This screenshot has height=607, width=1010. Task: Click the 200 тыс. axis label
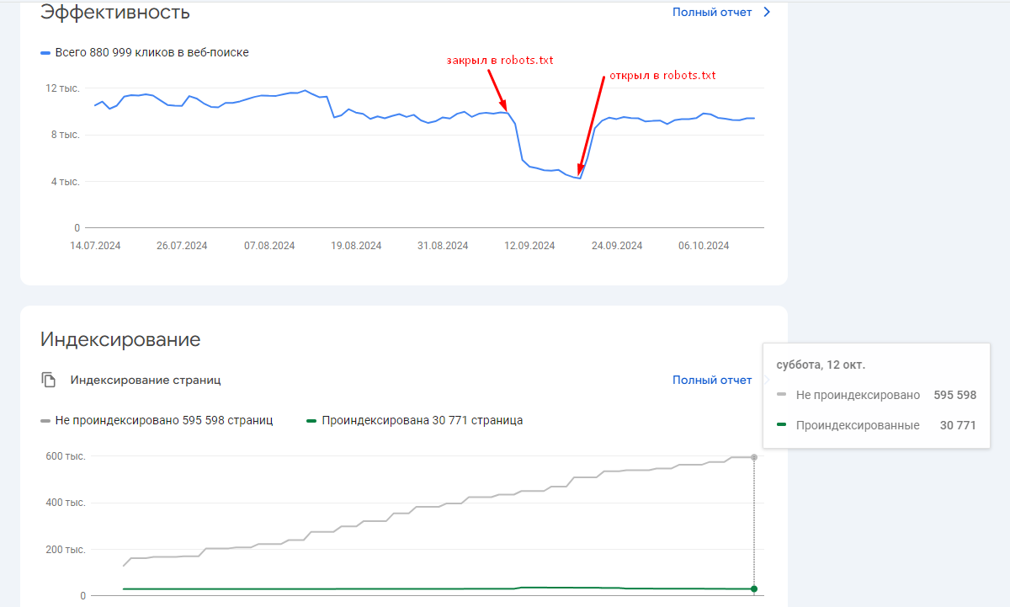click(66, 550)
